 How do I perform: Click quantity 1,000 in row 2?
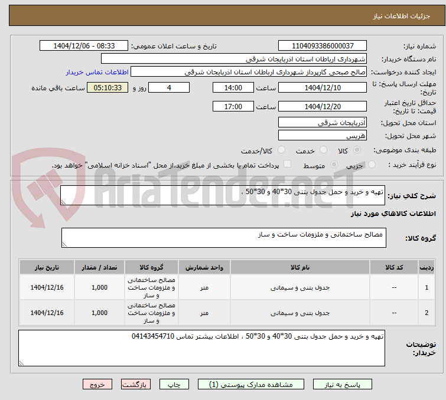99,313
